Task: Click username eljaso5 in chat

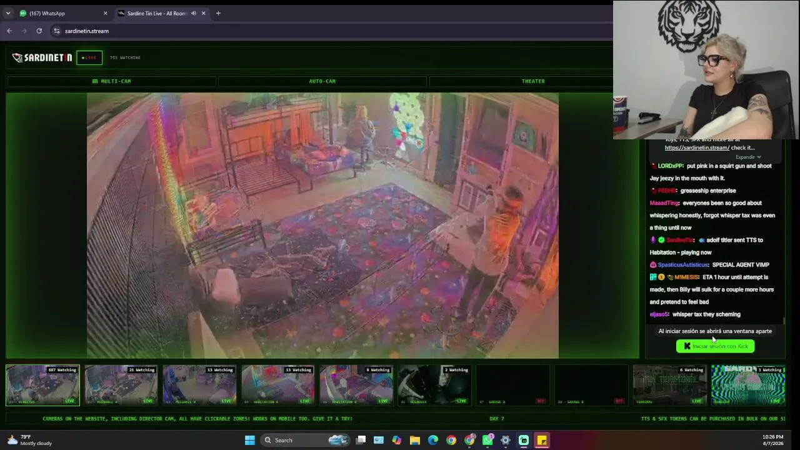Action: [659, 314]
